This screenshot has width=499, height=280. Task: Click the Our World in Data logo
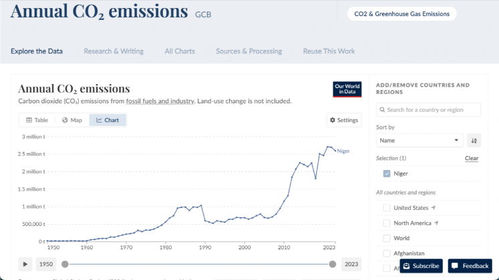tap(347, 89)
